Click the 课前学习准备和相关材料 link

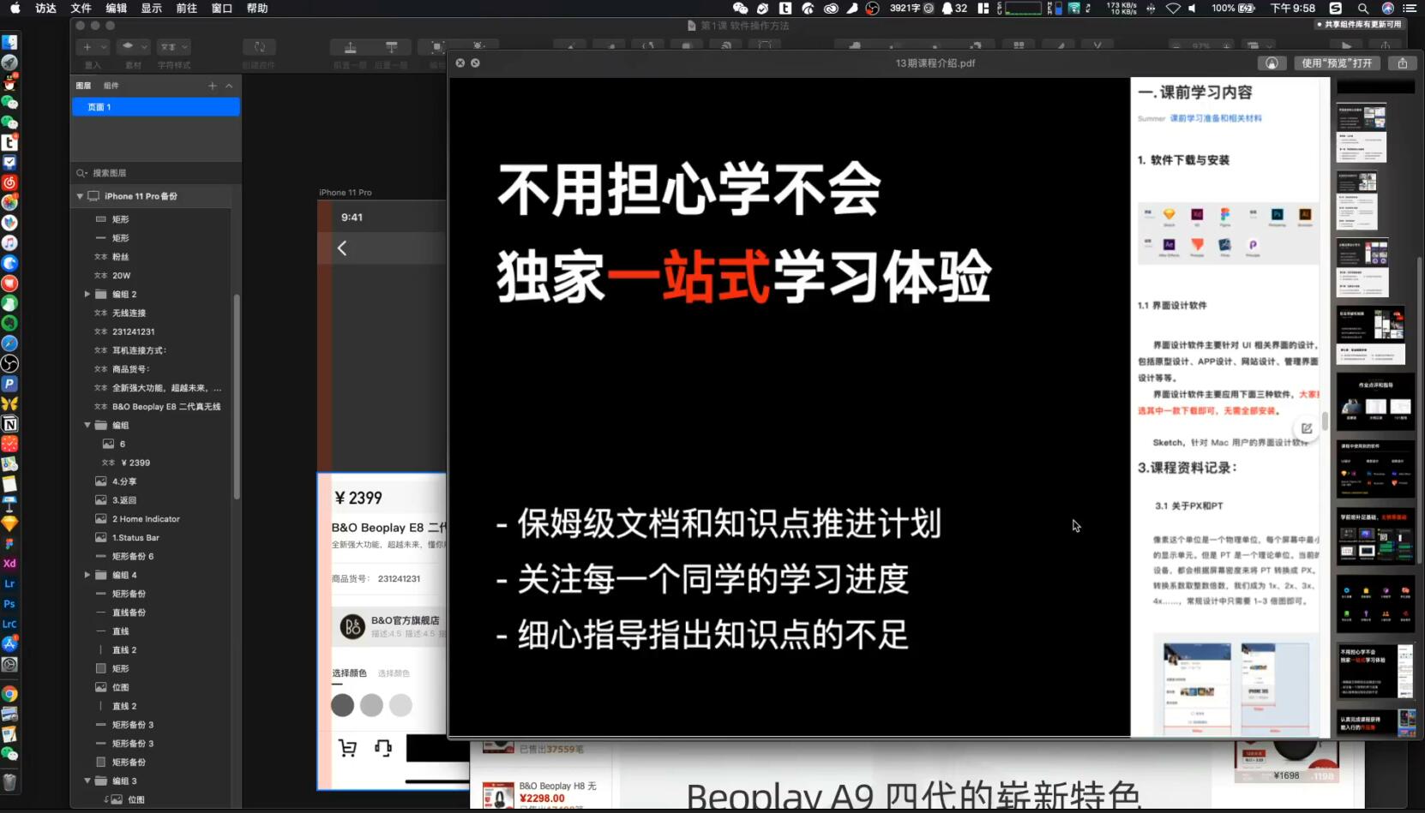click(x=1216, y=118)
